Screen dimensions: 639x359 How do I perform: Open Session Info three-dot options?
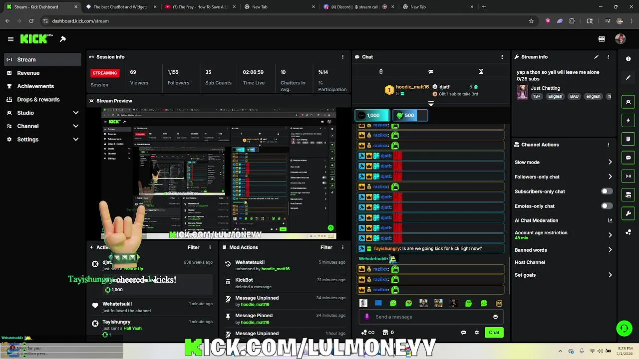tap(342, 57)
